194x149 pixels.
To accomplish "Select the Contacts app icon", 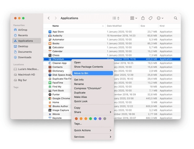I will [x=50, y=67].
